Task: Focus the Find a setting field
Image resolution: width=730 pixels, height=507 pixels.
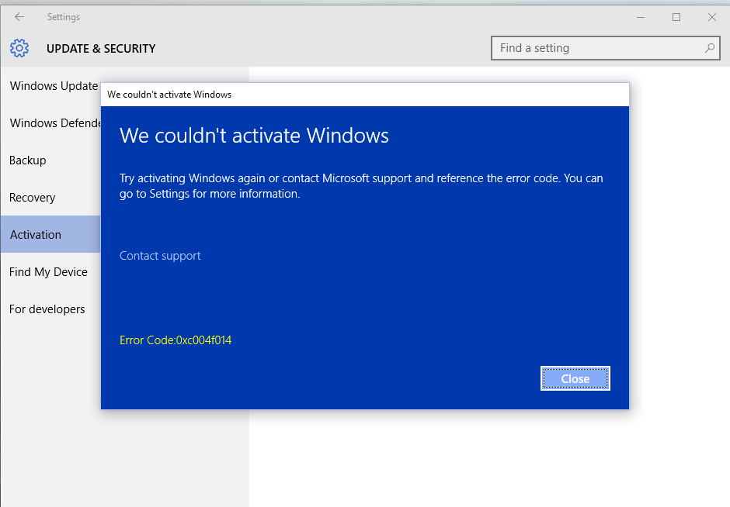Action: pos(605,48)
